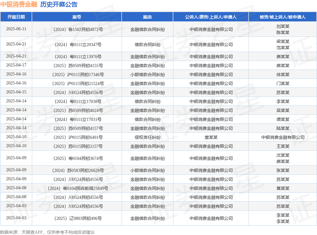
Task: Click the 数据来源 天眼查APP footer note
Action: tap(47, 232)
